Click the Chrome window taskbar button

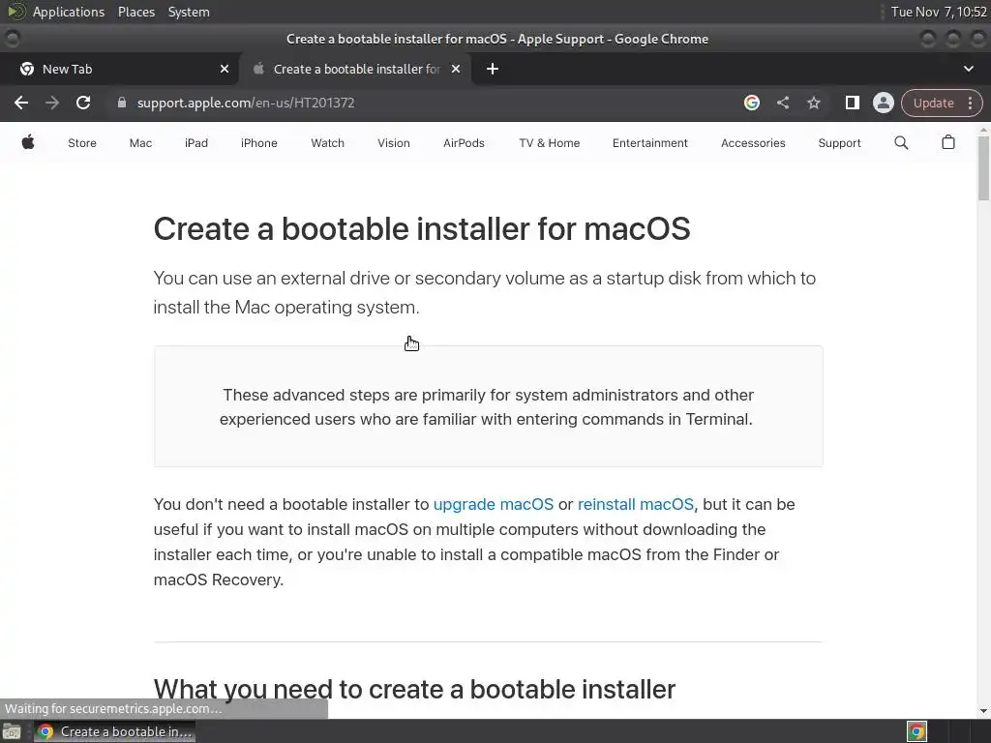pyautogui.click(x=114, y=731)
